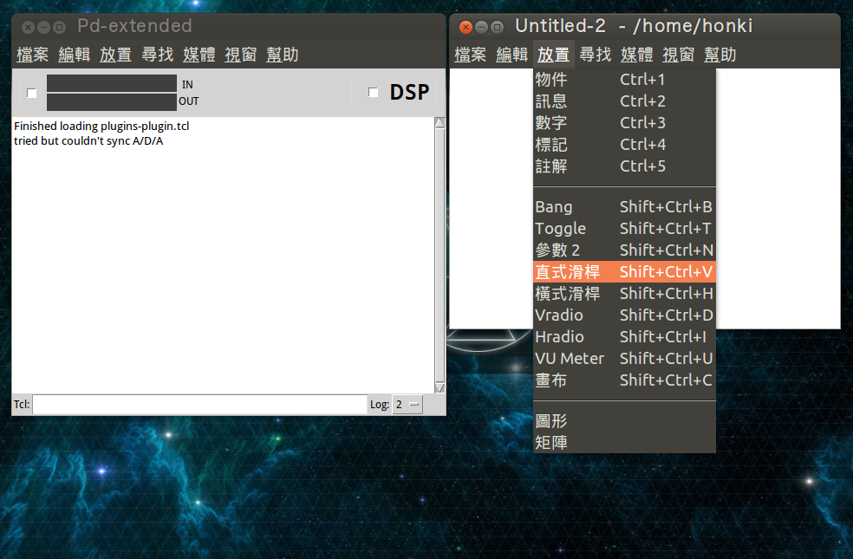Click the OUT level meter bar
Image resolution: width=853 pixels, height=559 pixels.
coord(112,101)
